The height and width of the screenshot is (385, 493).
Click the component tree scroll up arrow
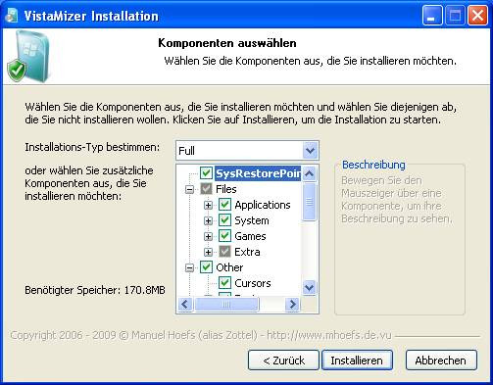point(310,173)
